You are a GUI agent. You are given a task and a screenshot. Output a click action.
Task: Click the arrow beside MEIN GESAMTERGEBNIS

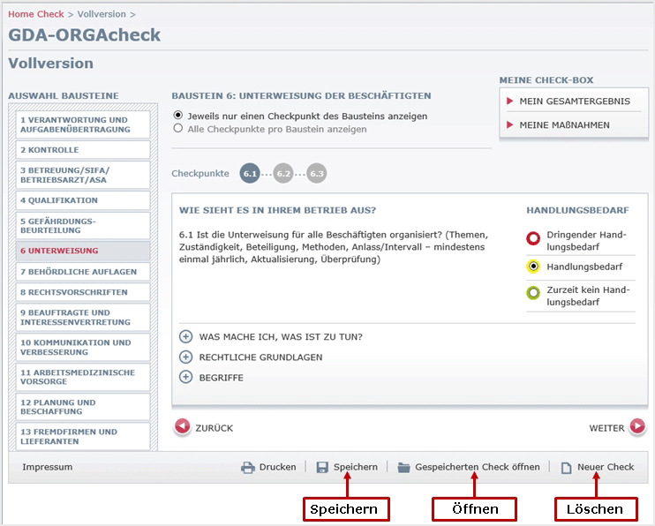click(509, 101)
